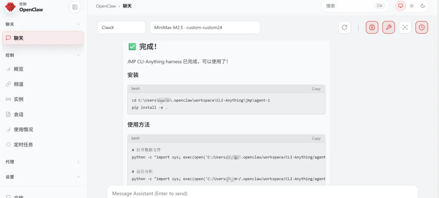The image size is (439, 198).
Task: Click the current breadcrumb item 聊天
Action: (127, 6)
